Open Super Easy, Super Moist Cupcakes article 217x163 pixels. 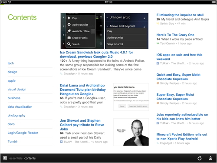(175, 96)
